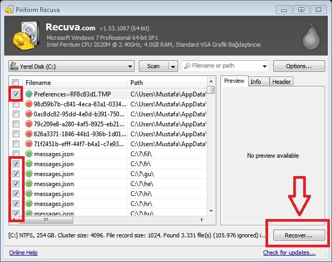Click the NTFS 254 GB status bar text
The width and height of the screenshot is (332, 262).
pos(136,235)
